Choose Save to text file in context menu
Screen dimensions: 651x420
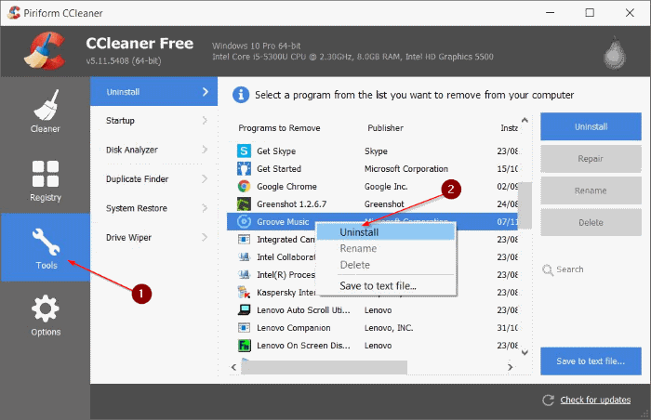point(386,286)
